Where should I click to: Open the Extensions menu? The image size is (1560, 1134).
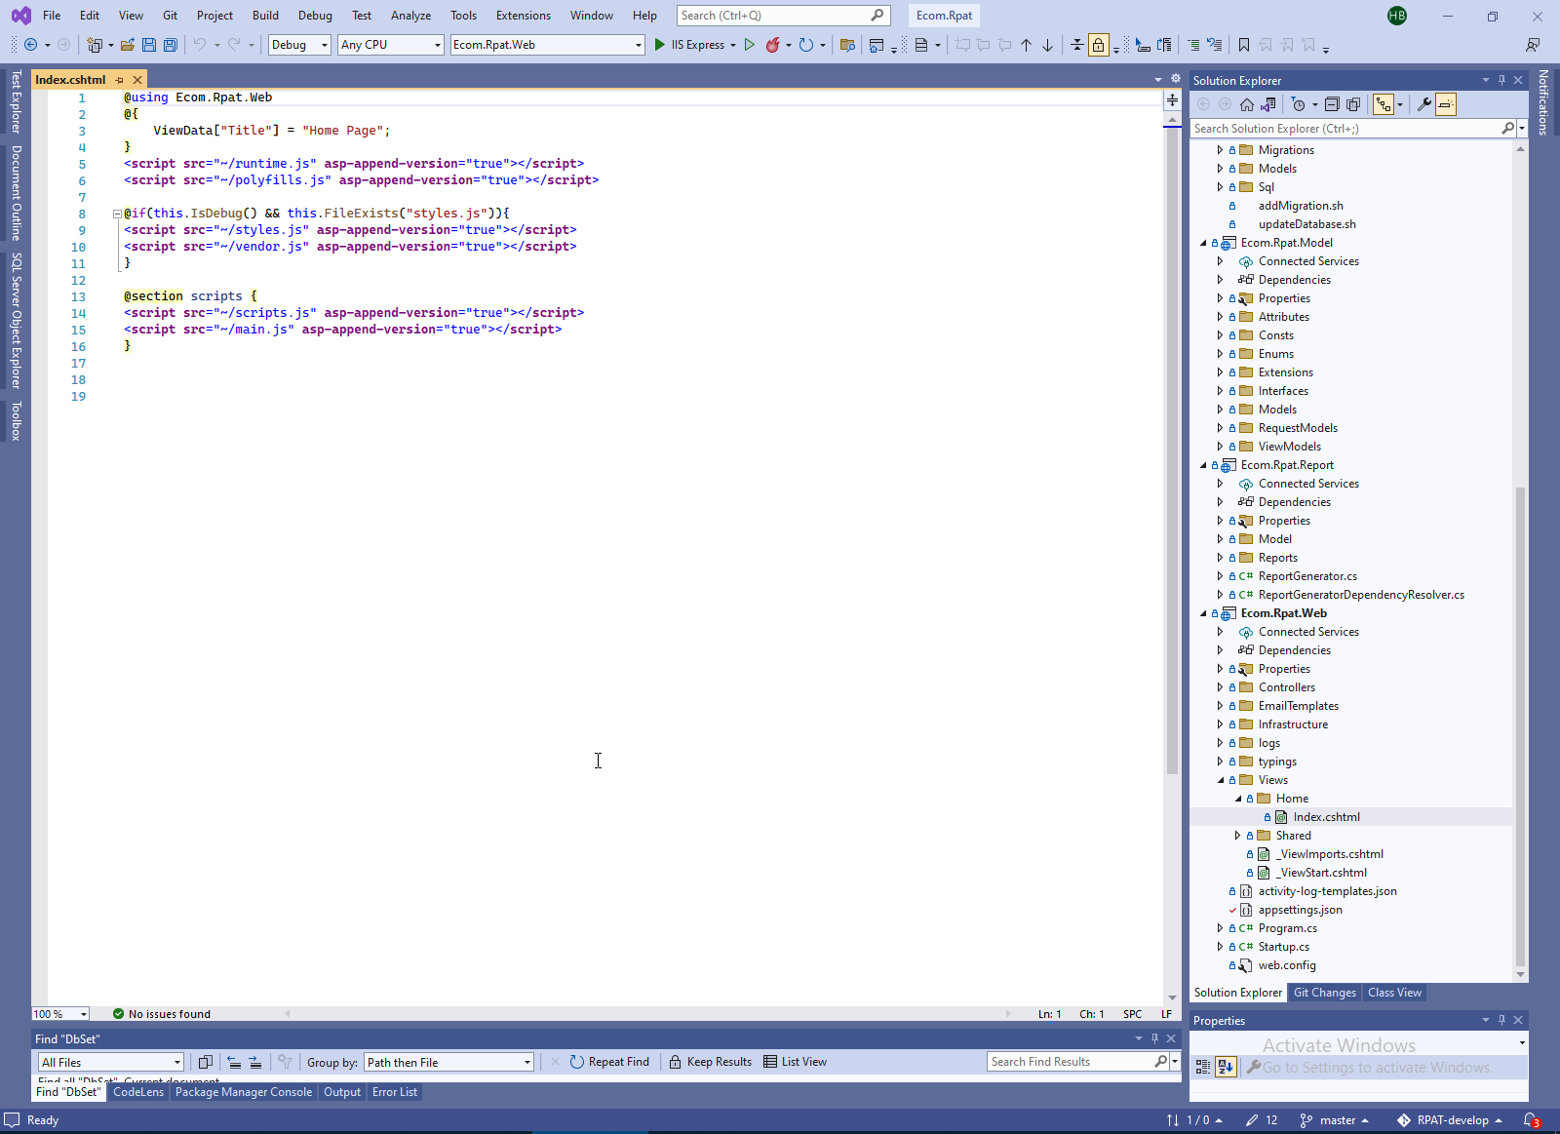[523, 16]
